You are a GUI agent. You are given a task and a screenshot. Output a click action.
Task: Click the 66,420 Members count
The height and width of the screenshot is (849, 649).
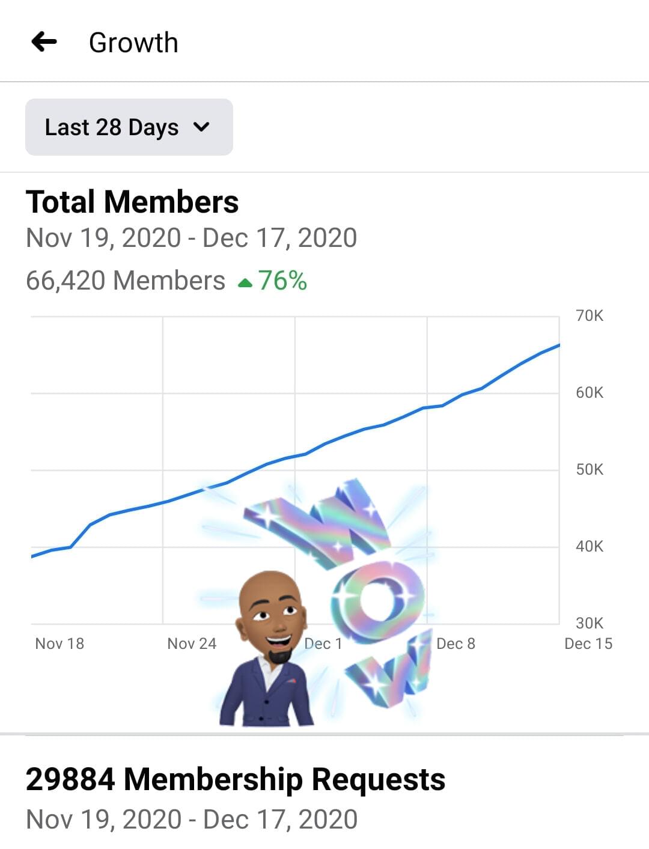point(126,281)
